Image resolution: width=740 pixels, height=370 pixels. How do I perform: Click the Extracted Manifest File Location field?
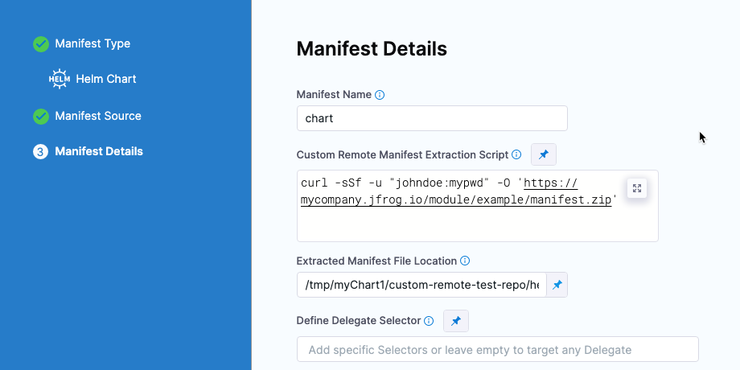click(421, 285)
